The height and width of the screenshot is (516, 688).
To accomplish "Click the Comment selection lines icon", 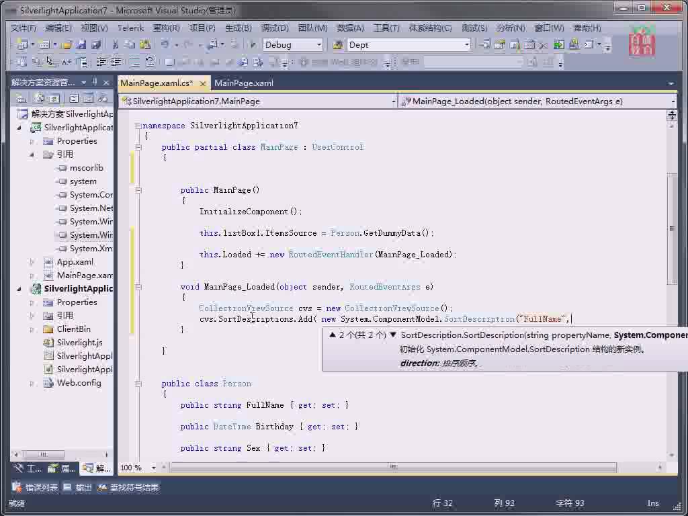I will tap(134, 62).
